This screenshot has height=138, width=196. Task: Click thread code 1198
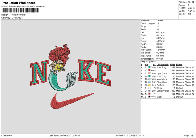tap(173, 79)
